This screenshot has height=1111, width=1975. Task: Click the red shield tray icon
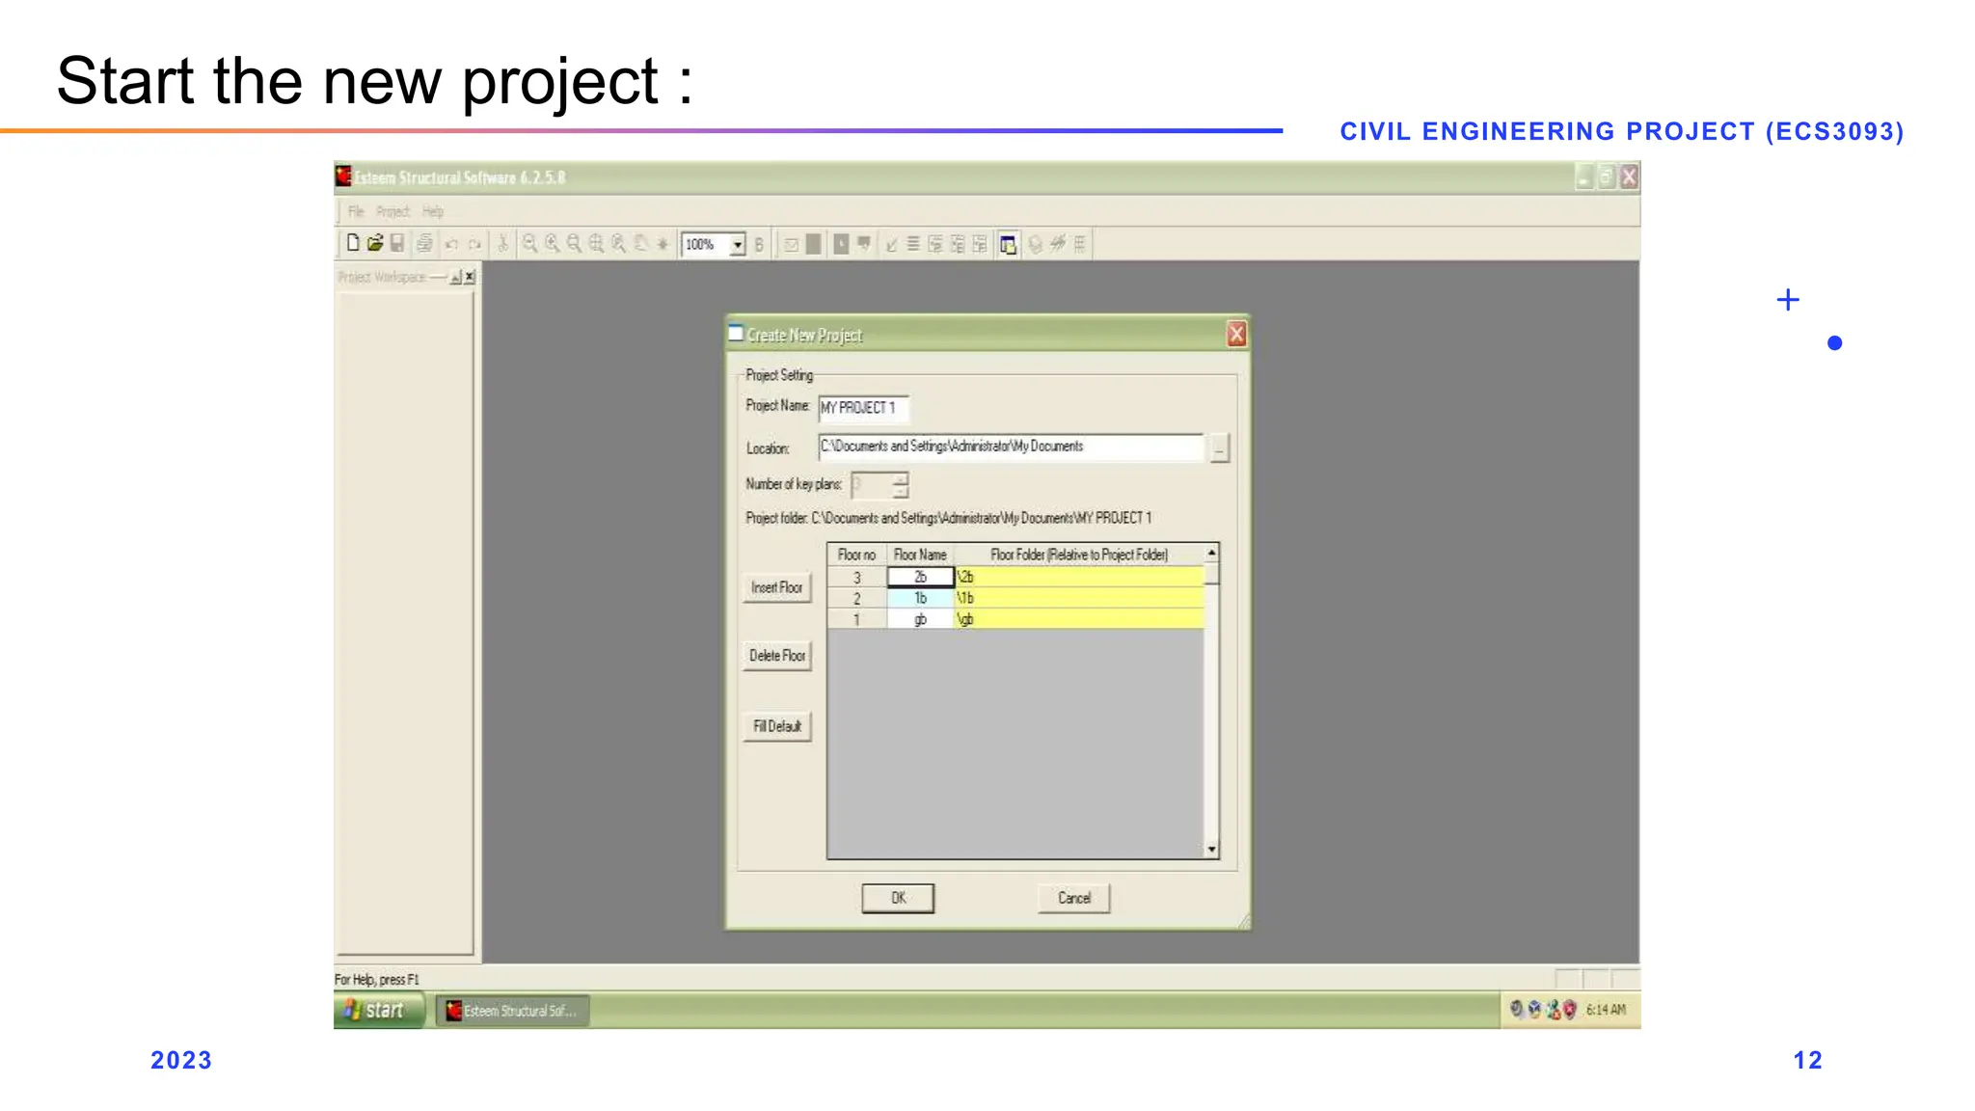tap(1570, 1010)
